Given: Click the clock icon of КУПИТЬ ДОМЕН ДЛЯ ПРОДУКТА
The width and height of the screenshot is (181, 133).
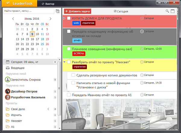Looking at the screenshot, I should 142,18.
